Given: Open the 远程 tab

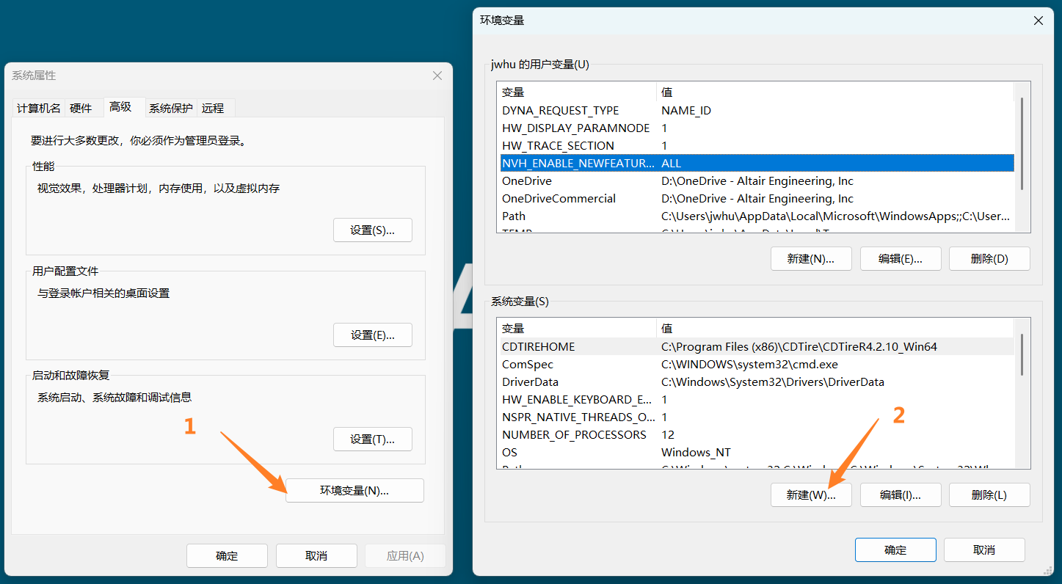Looking at the screenshot, I should tap(213, 109).
